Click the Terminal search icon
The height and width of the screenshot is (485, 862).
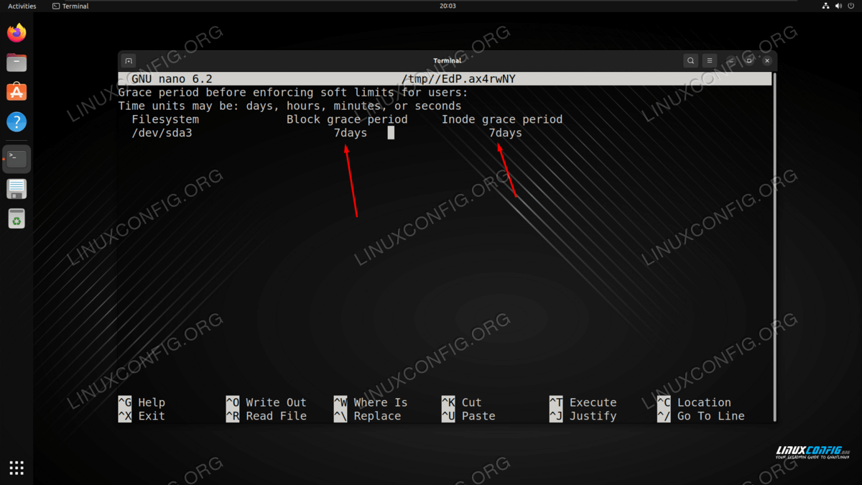tap(690, 61)
